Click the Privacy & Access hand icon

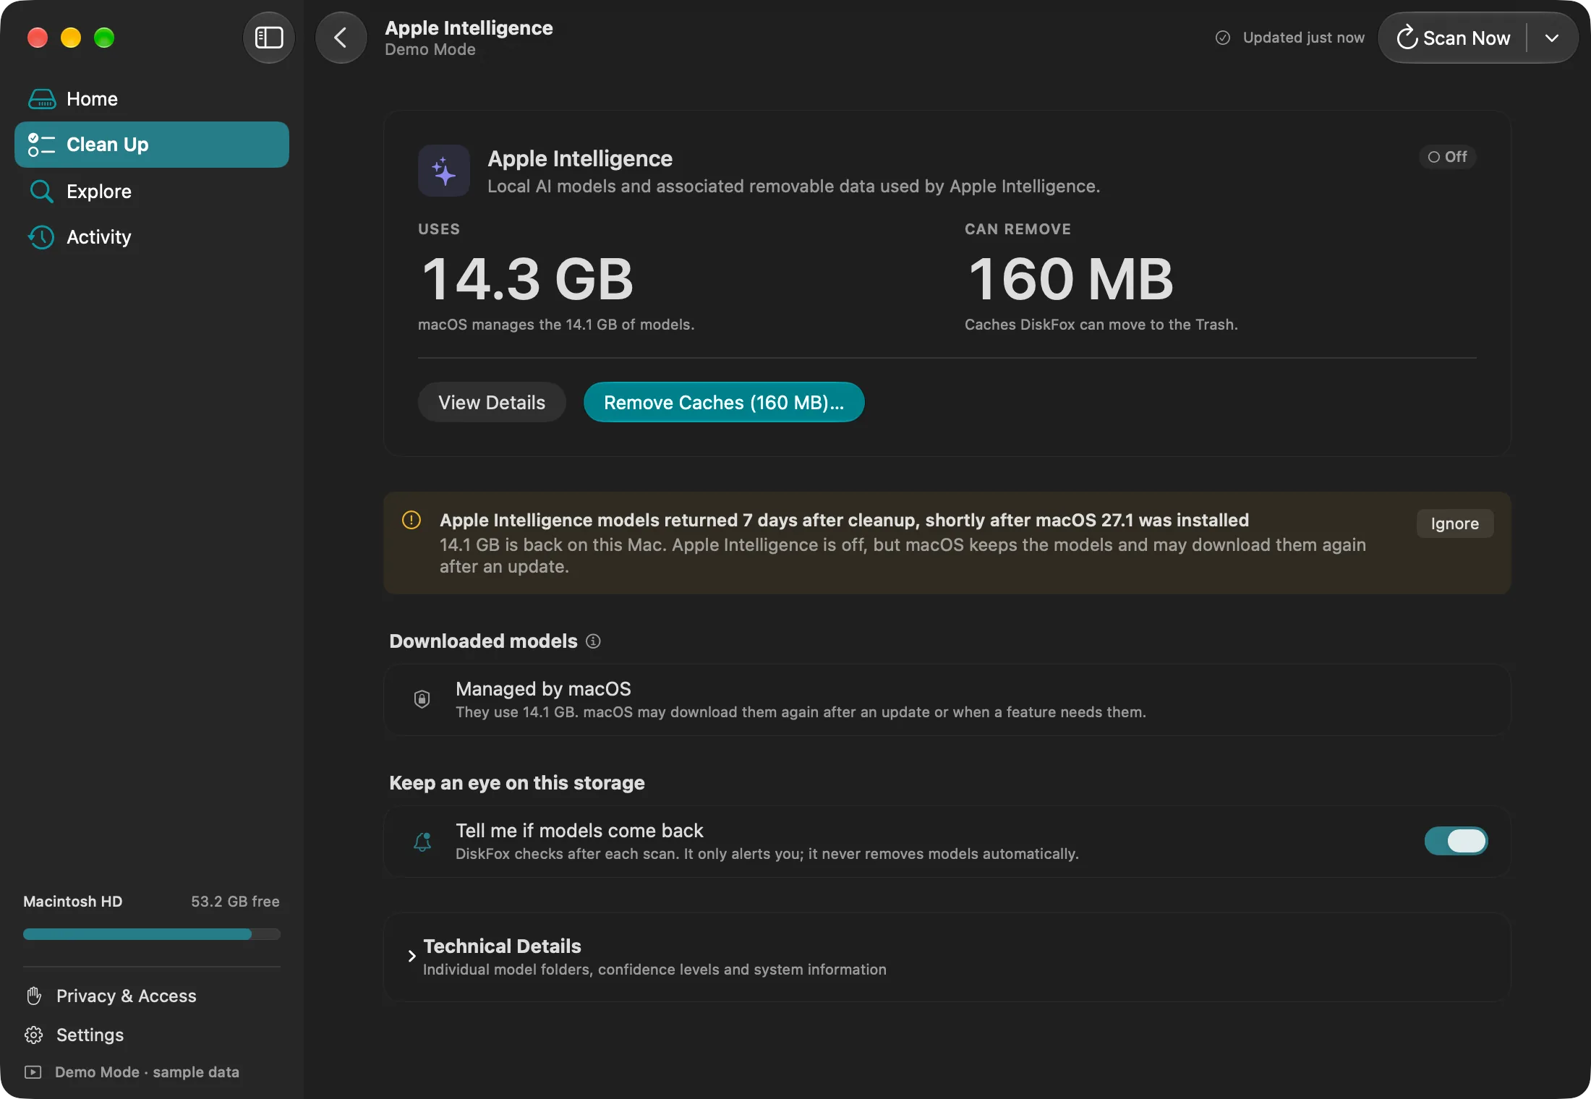tap(34, 996)
